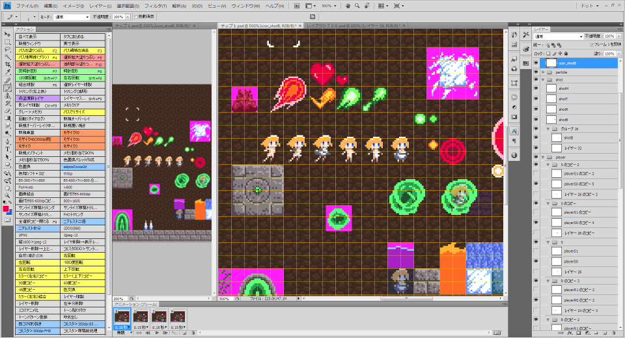Click the blue background color swatch
625x338 pixels.
tap(10, 212)
